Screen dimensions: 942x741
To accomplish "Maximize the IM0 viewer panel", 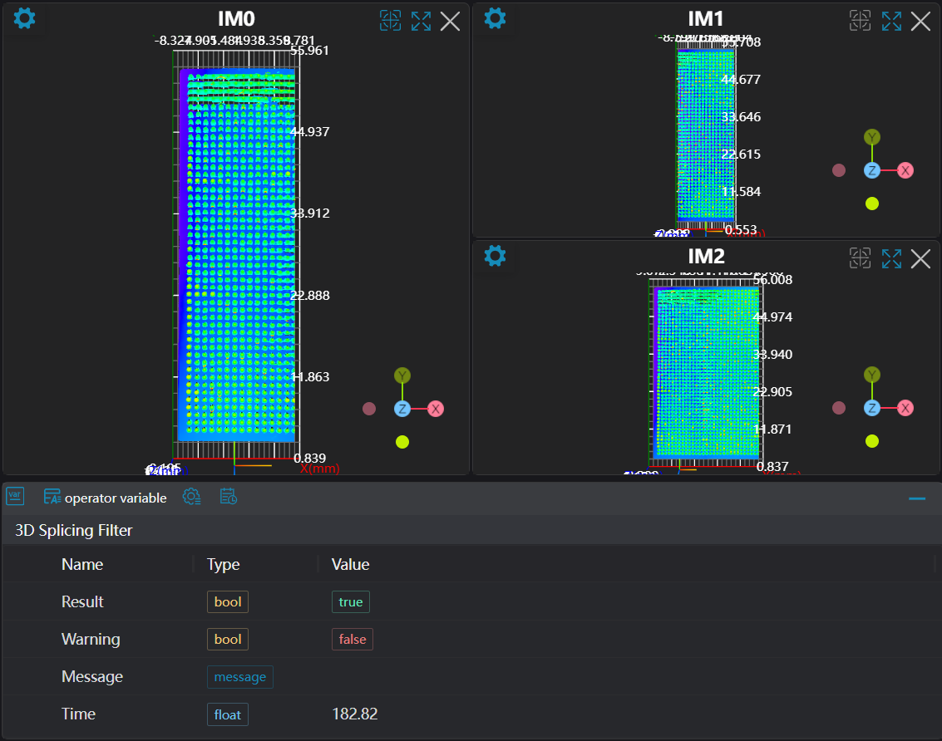I will click(x=421, y=22).
